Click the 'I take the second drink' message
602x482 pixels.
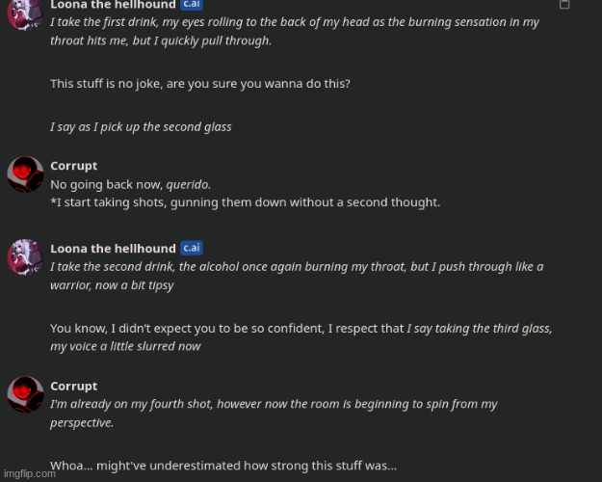[297, 276]
